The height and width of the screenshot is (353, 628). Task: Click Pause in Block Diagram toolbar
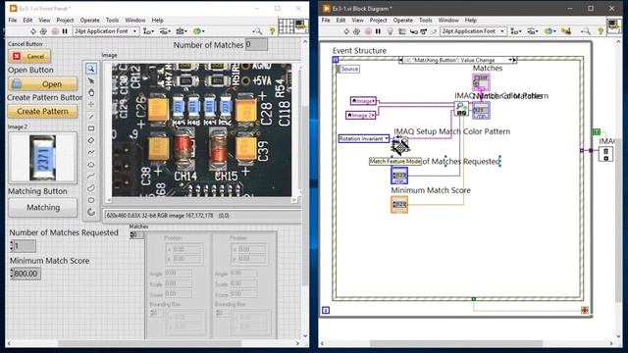(378, 31)
